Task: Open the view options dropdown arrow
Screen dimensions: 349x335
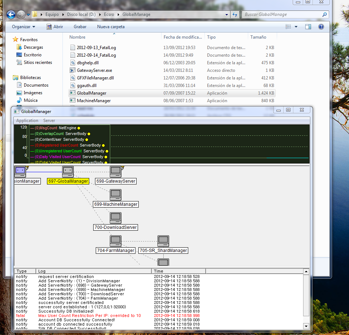Action: [296, 27]
